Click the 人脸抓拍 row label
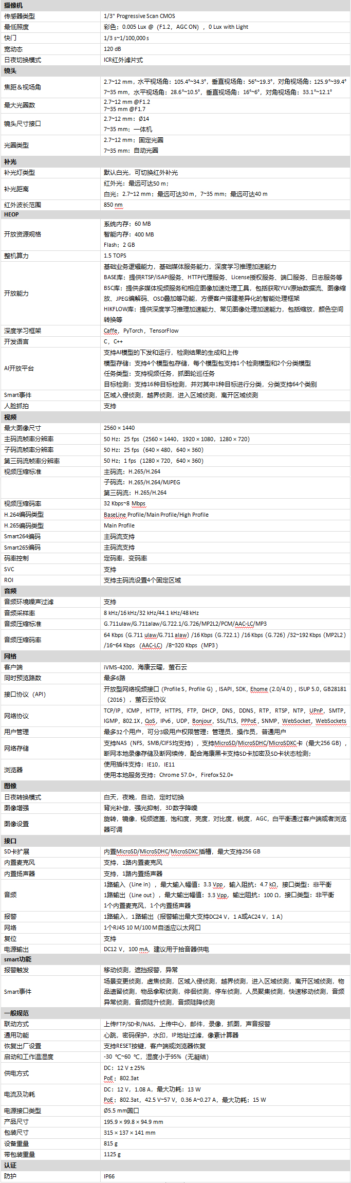351x1183 pixels. pos(16,406)
